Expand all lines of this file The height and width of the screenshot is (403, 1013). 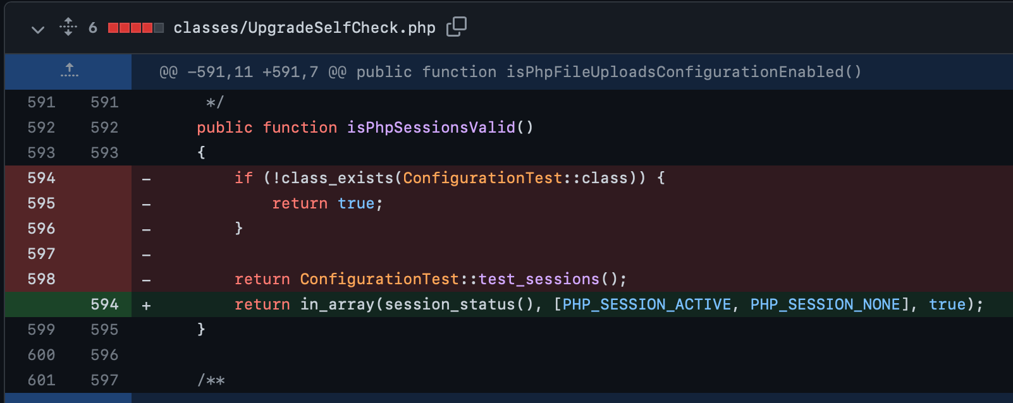point(68,27)
